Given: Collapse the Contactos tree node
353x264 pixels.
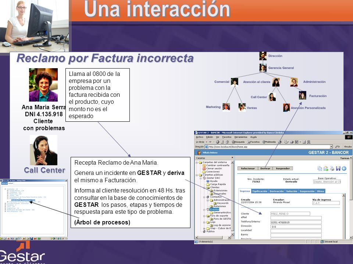Looking at the screenshot, I should point(204,197).
